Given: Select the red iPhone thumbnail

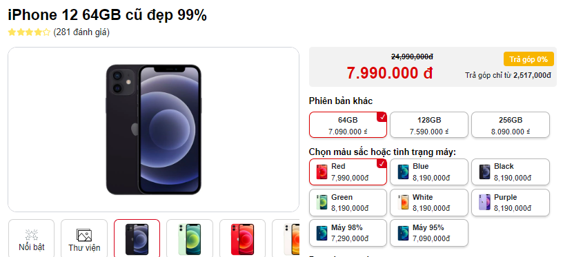Looking at the screenshot, I should click(x=242, y=238).
